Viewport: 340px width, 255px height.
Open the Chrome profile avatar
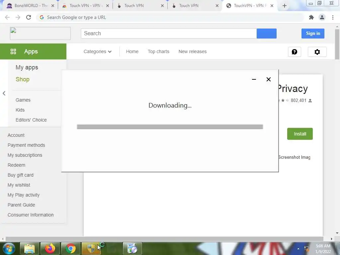322,17
